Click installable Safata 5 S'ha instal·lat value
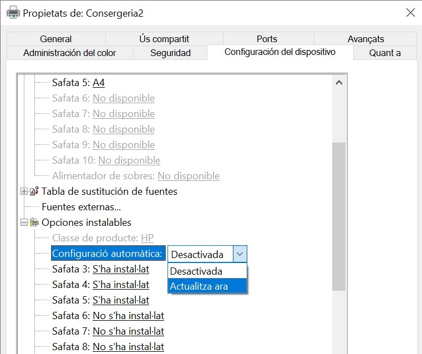 tap(121, 300)
